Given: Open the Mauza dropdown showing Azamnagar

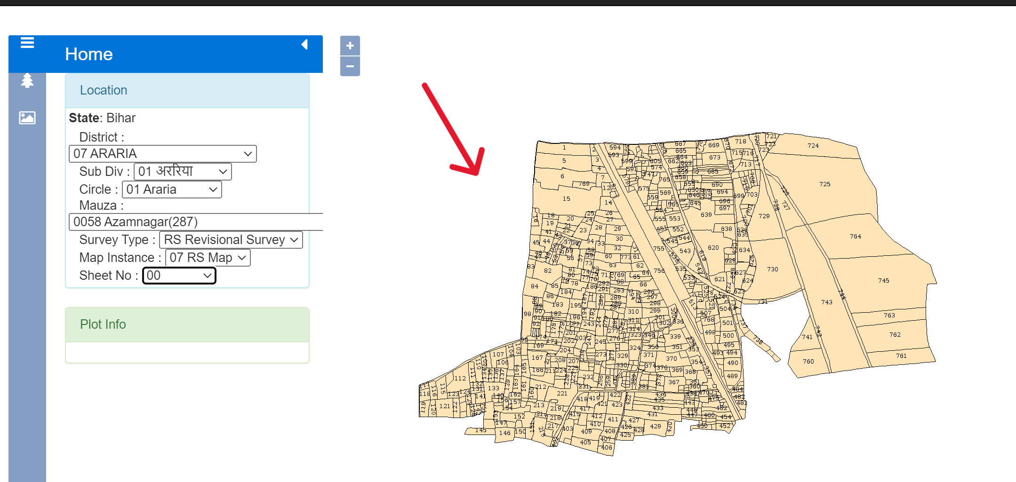Looking at the screenshot, I should [195, 222].
